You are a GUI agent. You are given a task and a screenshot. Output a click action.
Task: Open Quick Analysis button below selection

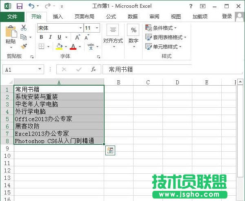tap(110, 150)
